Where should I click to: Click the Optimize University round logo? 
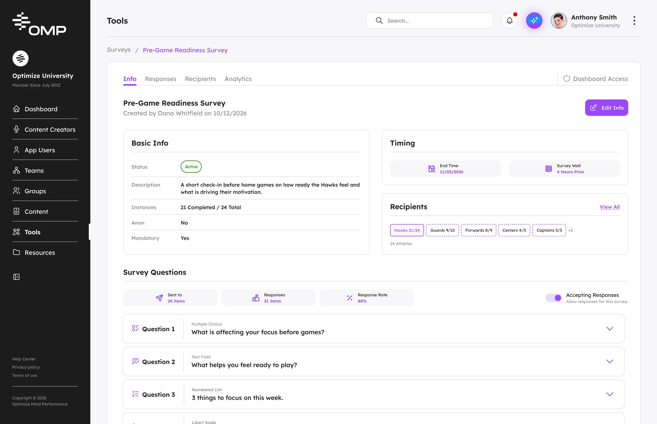coord(20,58)
